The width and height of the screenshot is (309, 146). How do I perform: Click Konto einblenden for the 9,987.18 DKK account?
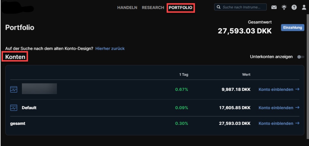point(276,89)
